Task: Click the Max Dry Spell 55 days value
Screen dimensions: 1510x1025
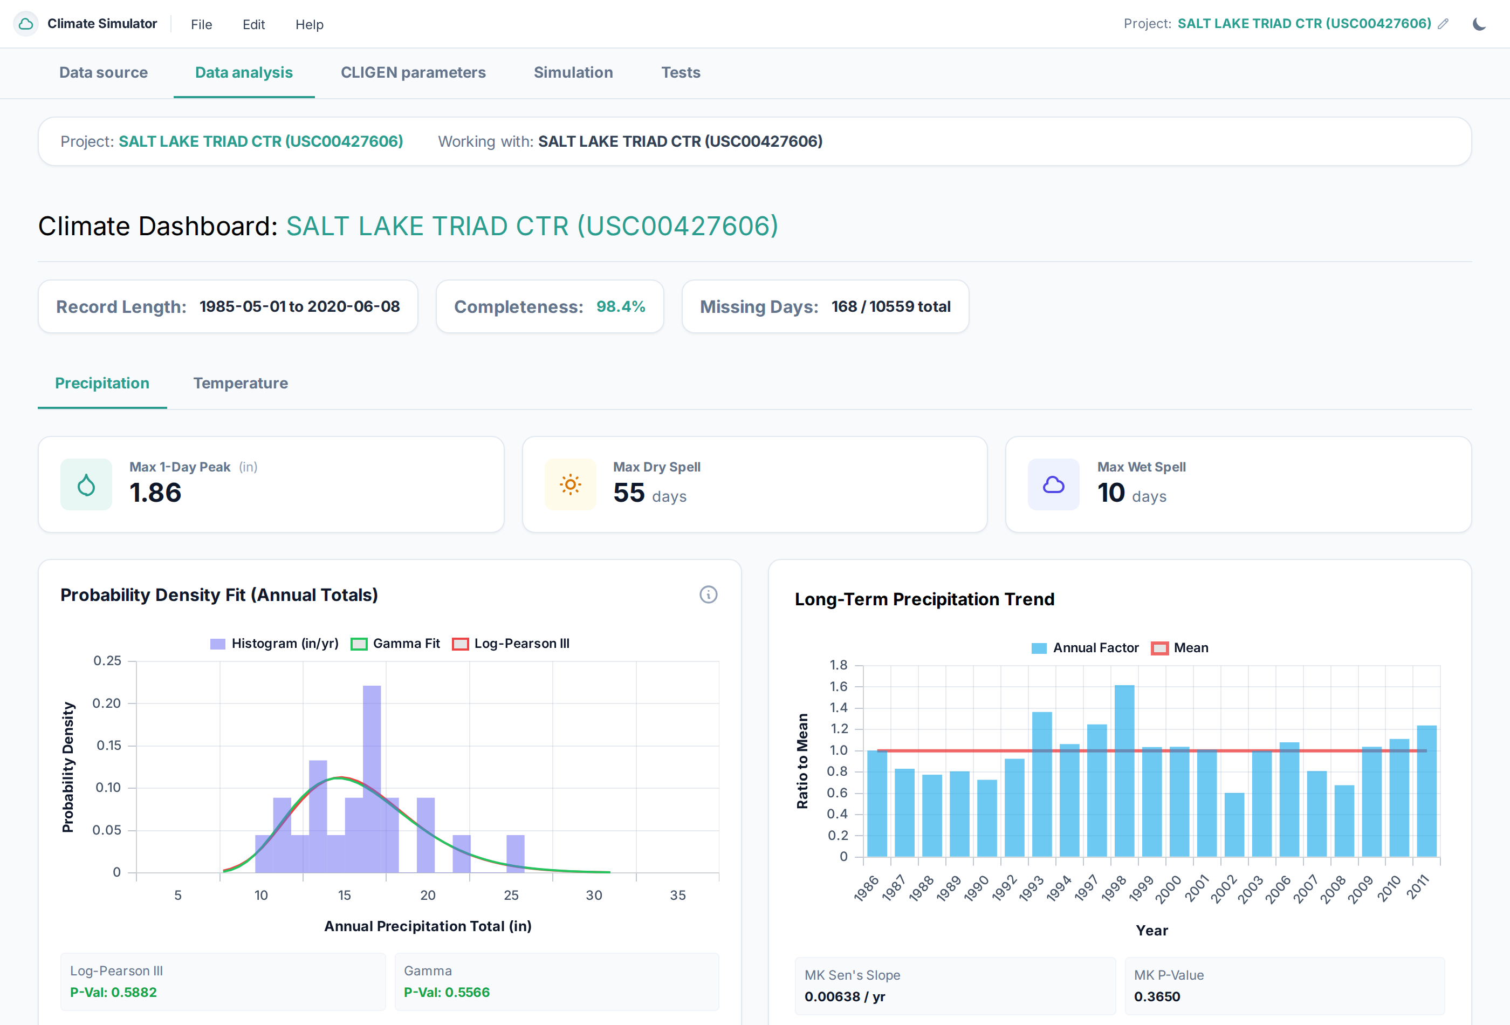Action: 650,493
